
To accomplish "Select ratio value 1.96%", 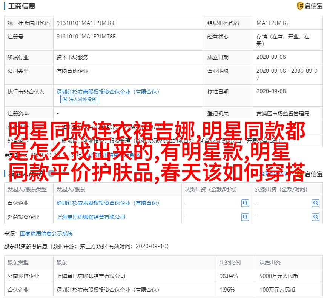I will [227, 290].
